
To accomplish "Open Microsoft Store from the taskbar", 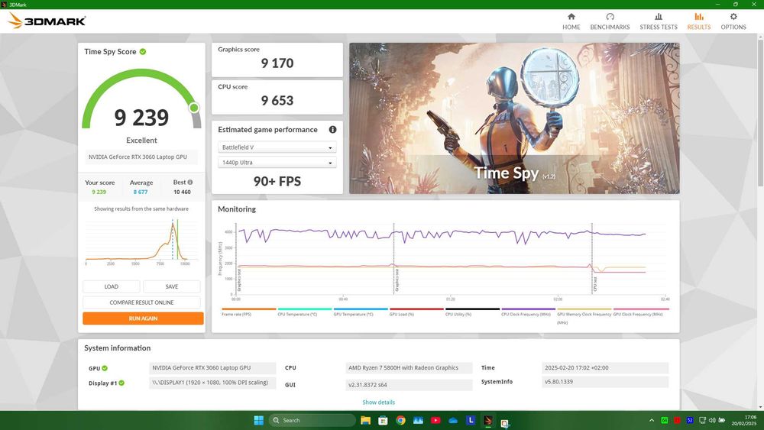I will (x=383, y=420).
